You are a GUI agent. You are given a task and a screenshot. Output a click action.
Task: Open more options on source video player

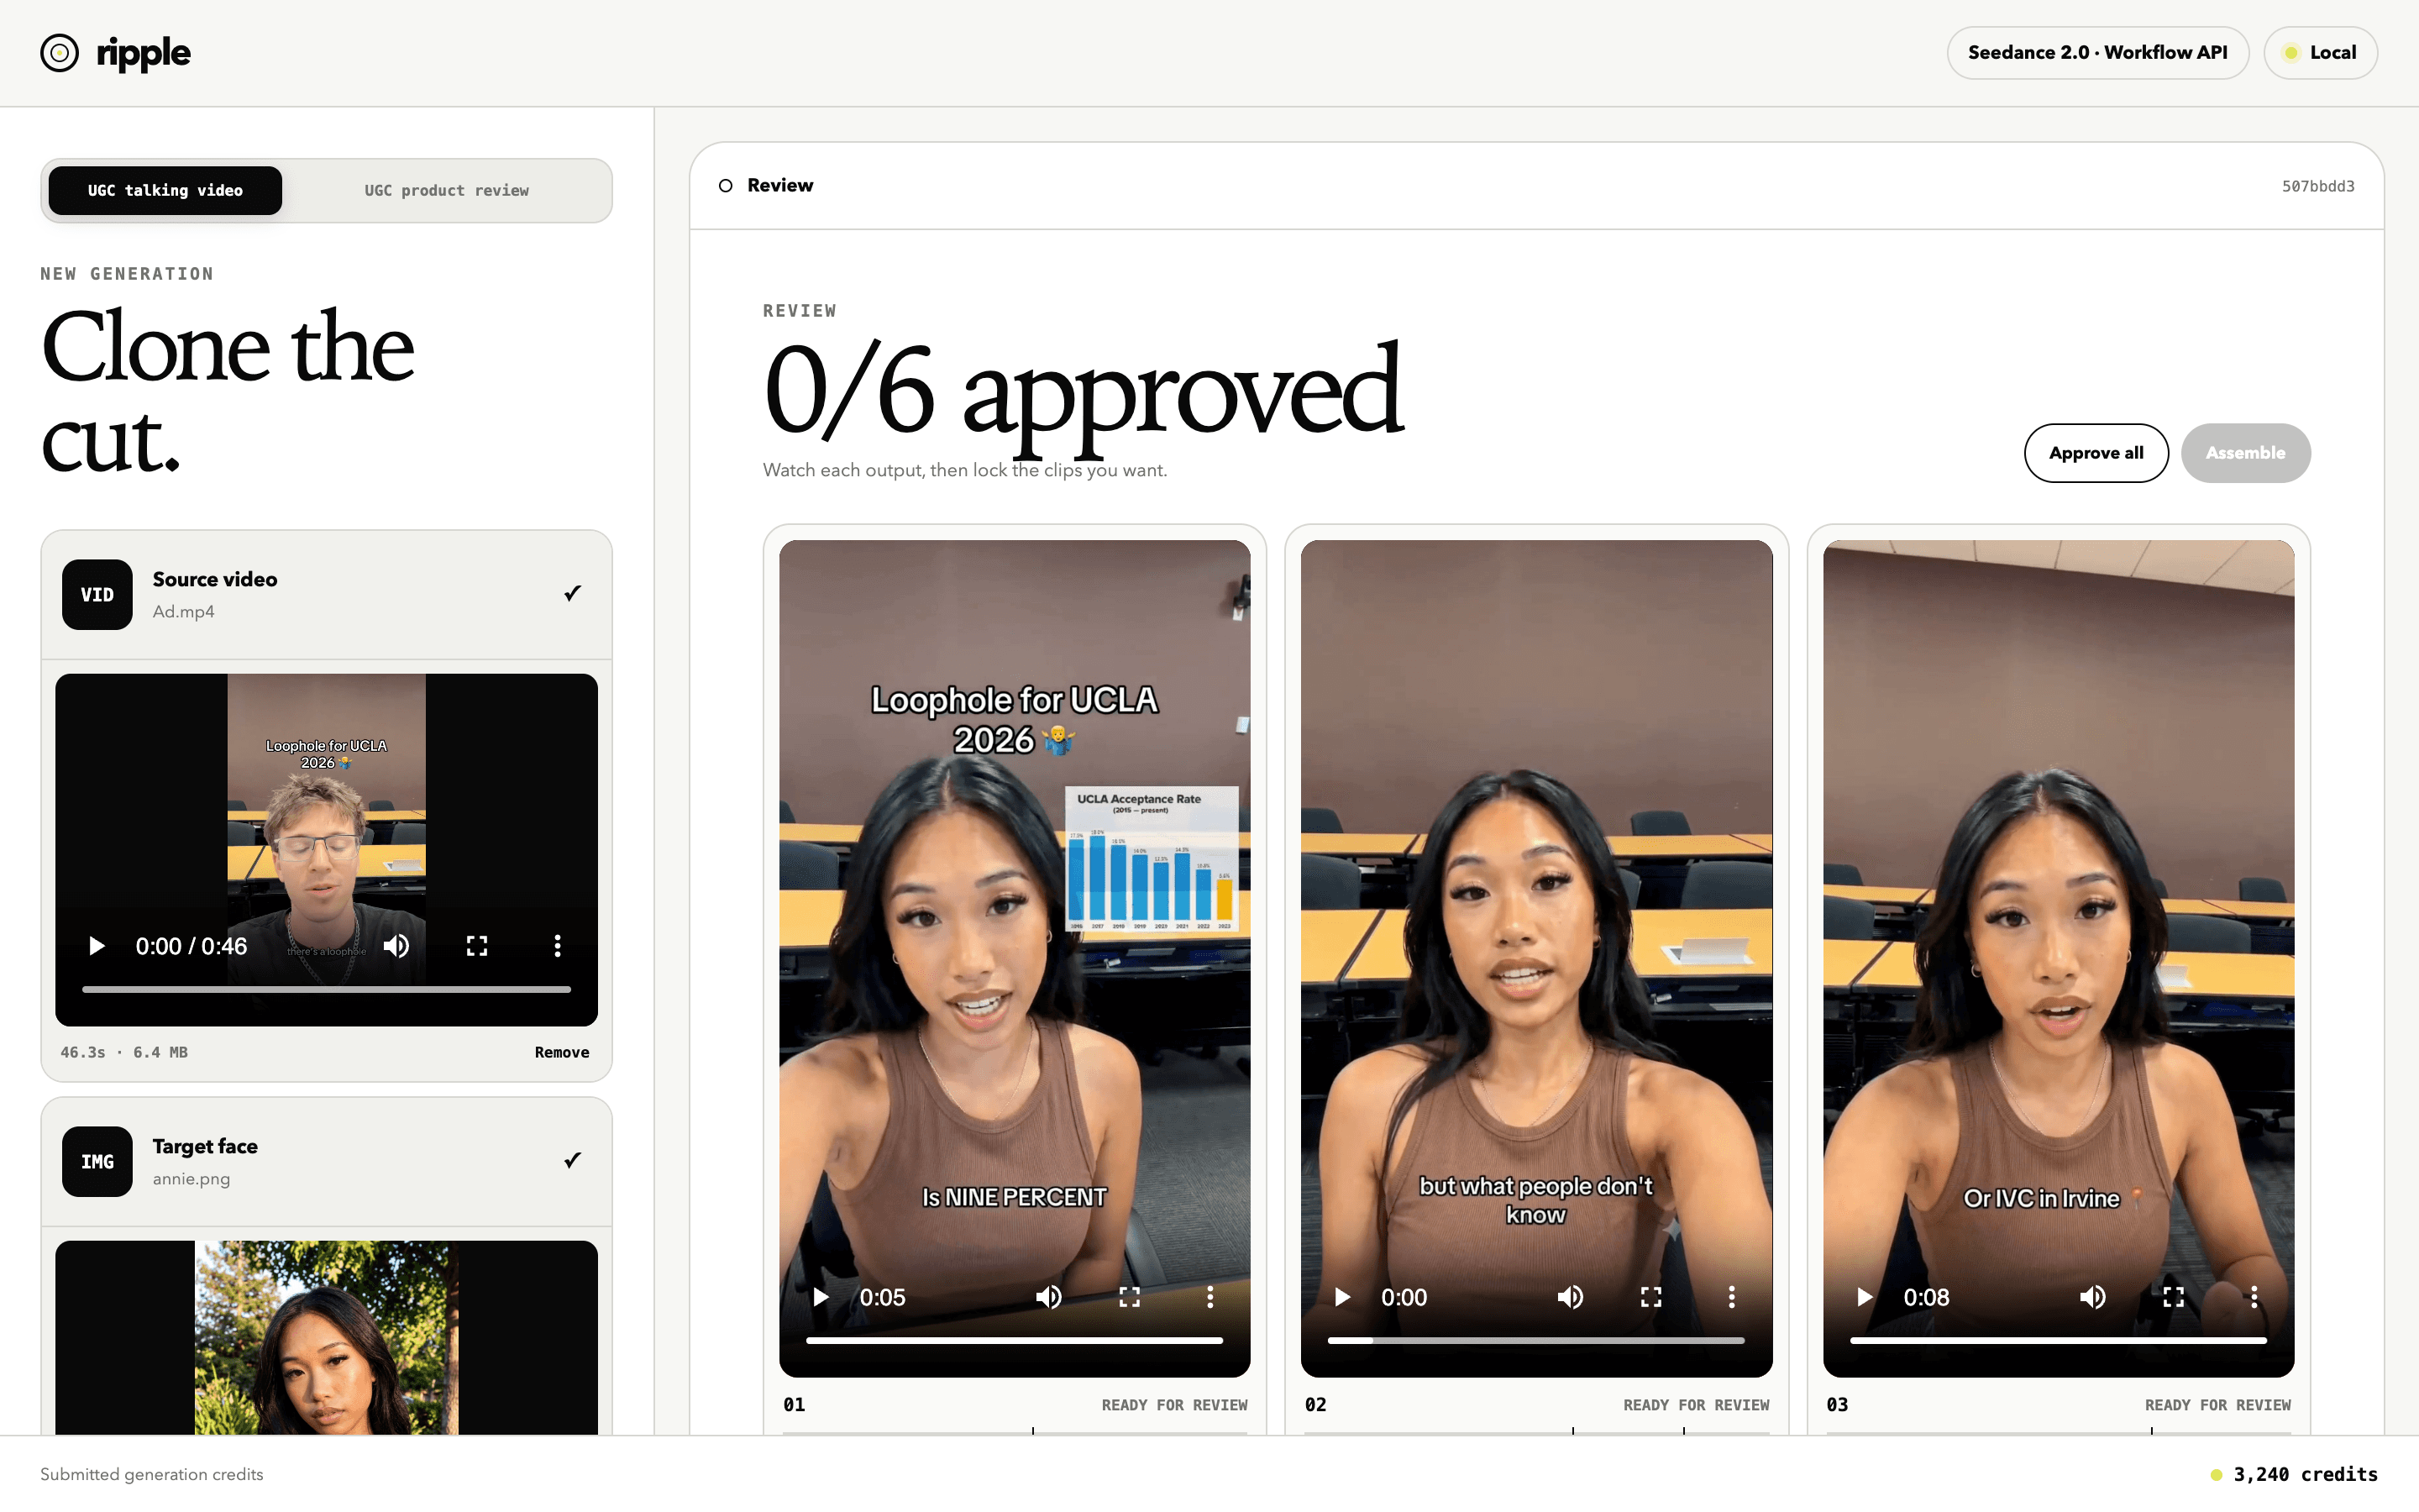coord(558,946)
